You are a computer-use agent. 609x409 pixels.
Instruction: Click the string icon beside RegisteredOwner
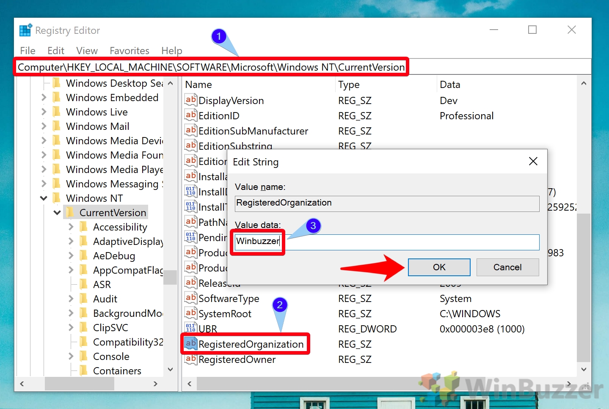click(190, 359)
